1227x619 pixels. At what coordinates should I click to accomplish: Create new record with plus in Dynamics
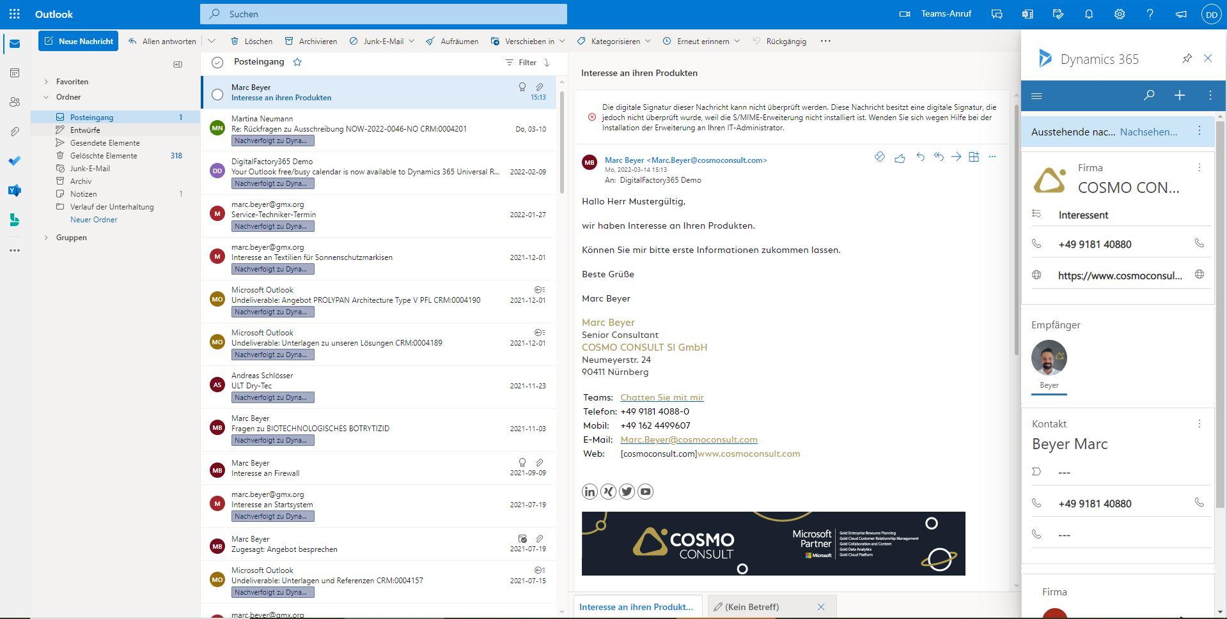tap(1180, 95)
